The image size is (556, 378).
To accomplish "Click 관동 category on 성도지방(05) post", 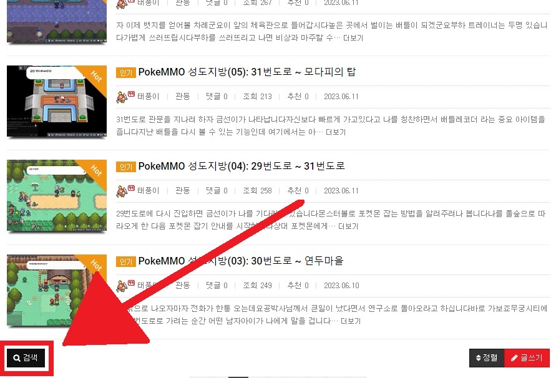I will pyautogui.click(x=183, y=97).
